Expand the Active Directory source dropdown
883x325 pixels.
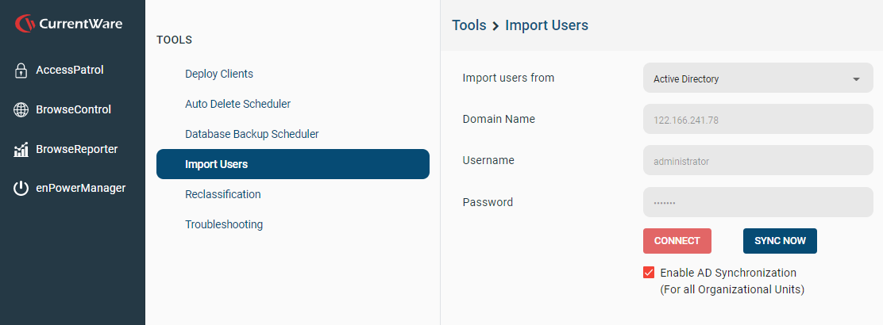click(x=758, y=78)
